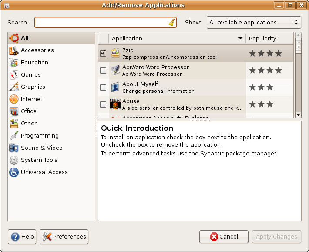
Task: Open Help
Action: (x=22, y=237)
